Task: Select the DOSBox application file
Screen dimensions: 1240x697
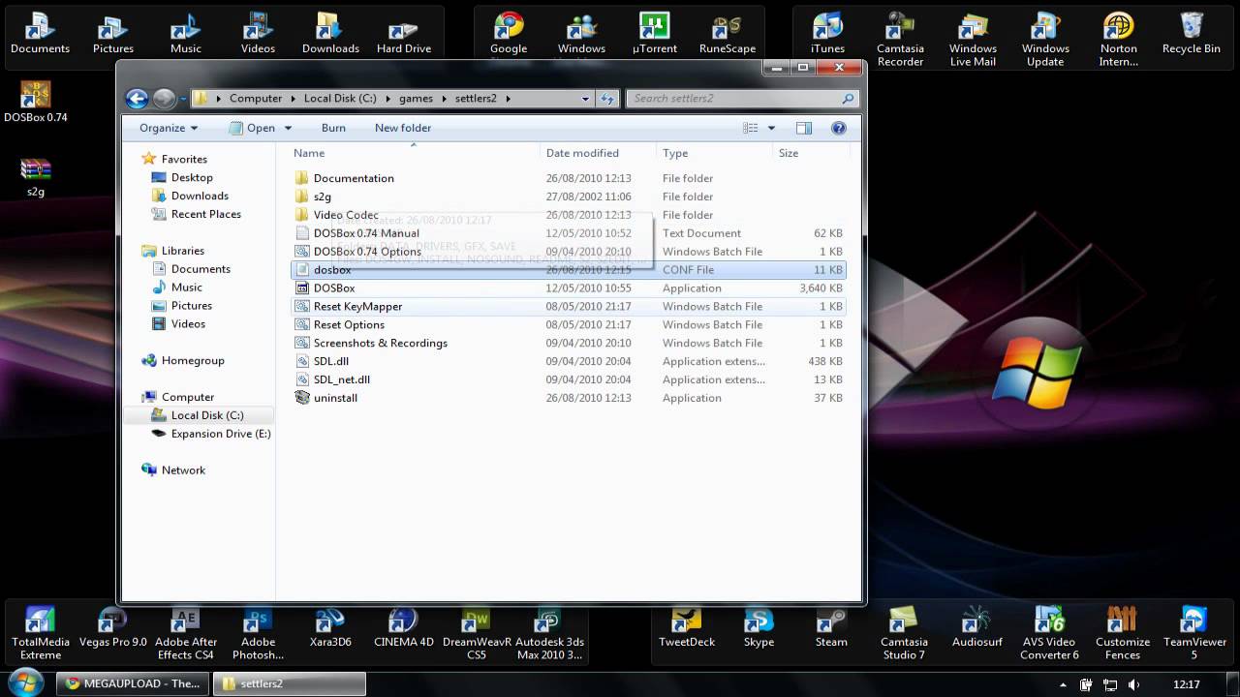Action: (569, 288)
